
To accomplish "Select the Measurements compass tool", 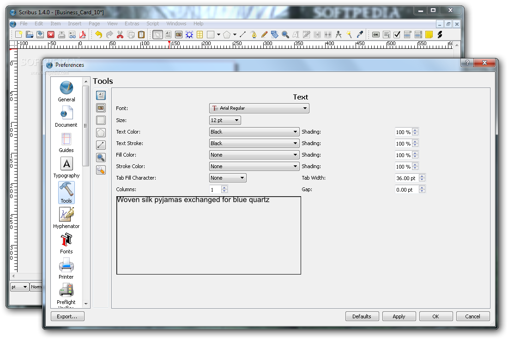I will (339, 35).
